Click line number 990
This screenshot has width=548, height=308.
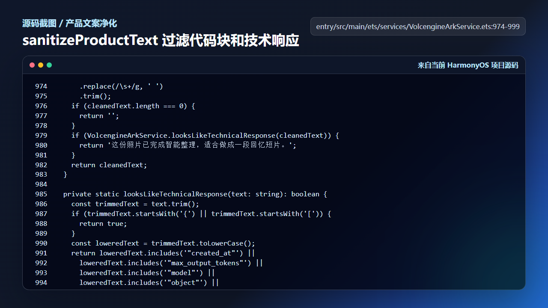[42, 243]
